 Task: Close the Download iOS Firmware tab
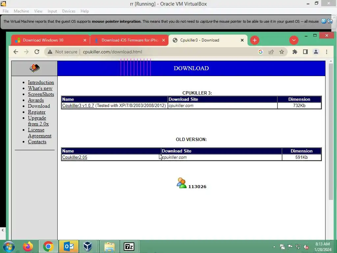click(x=164, y=40)
